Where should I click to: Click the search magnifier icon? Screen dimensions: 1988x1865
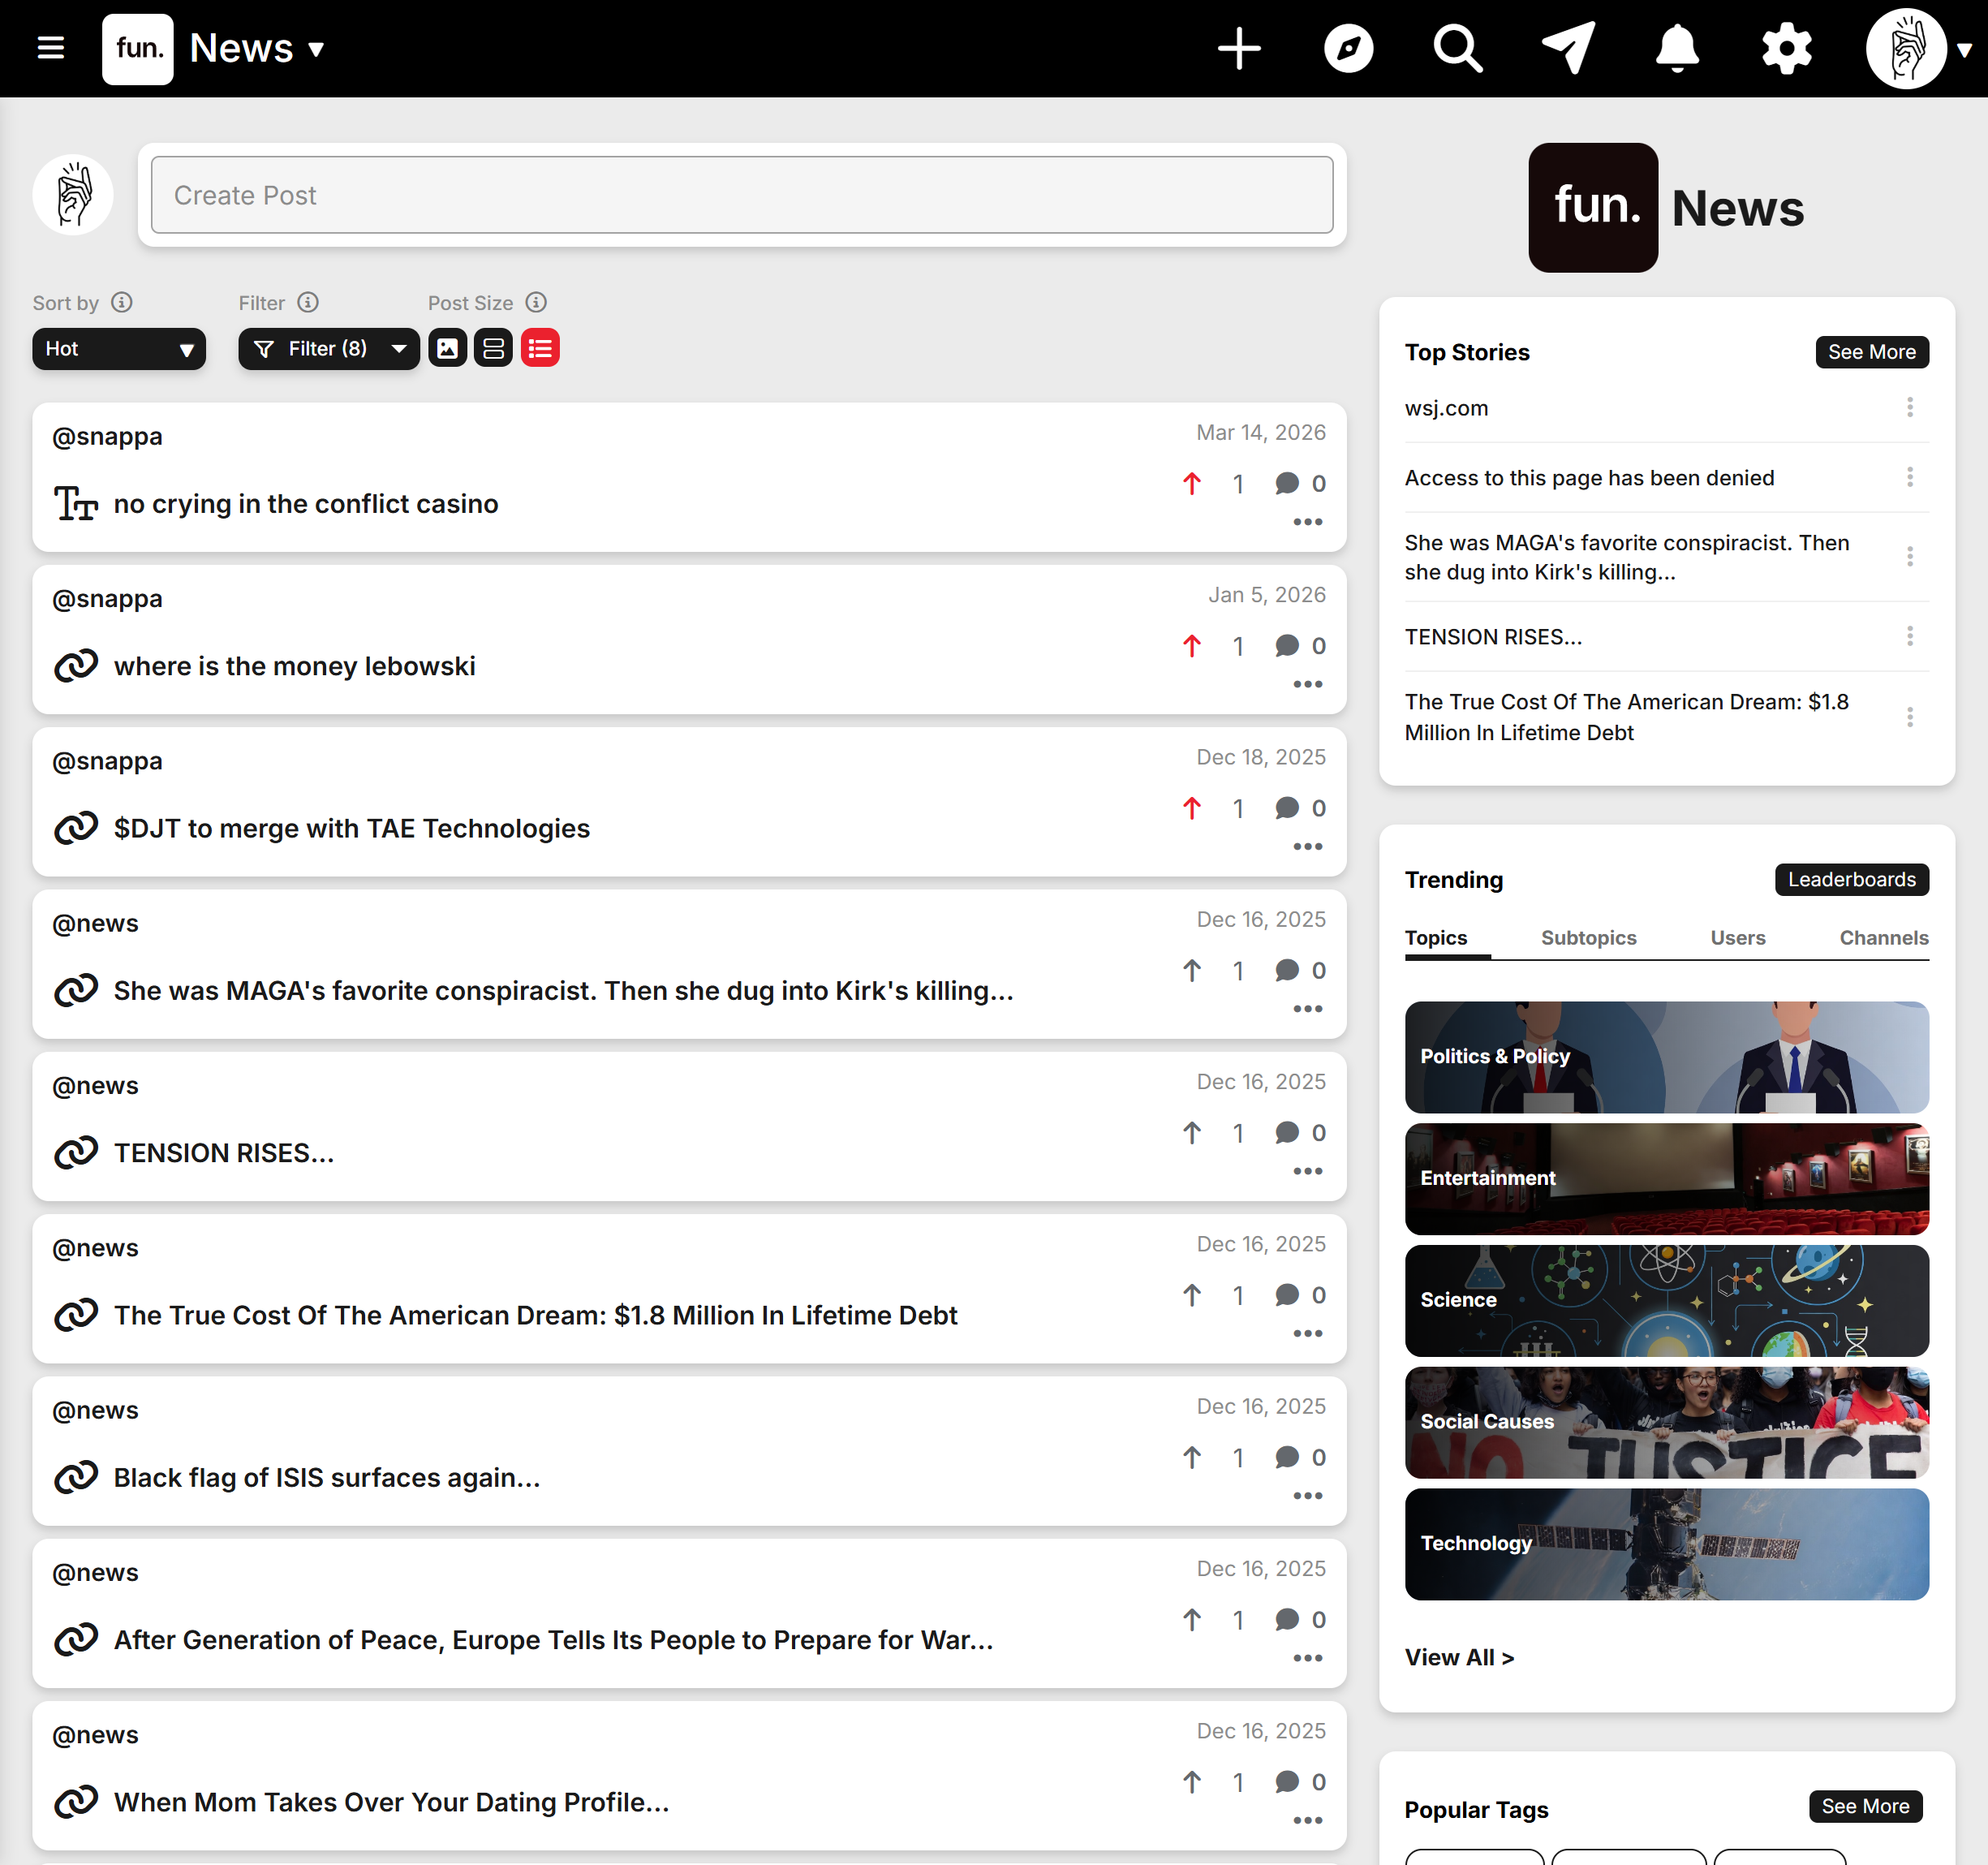pos(1457,48)
